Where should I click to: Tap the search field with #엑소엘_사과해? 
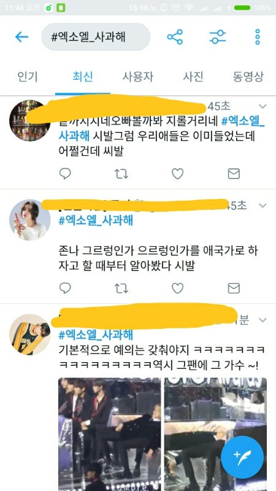pos(96,37)
